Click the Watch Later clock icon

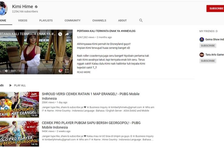[60, 34]
